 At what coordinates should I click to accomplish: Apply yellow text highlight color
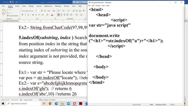(47, 15)
